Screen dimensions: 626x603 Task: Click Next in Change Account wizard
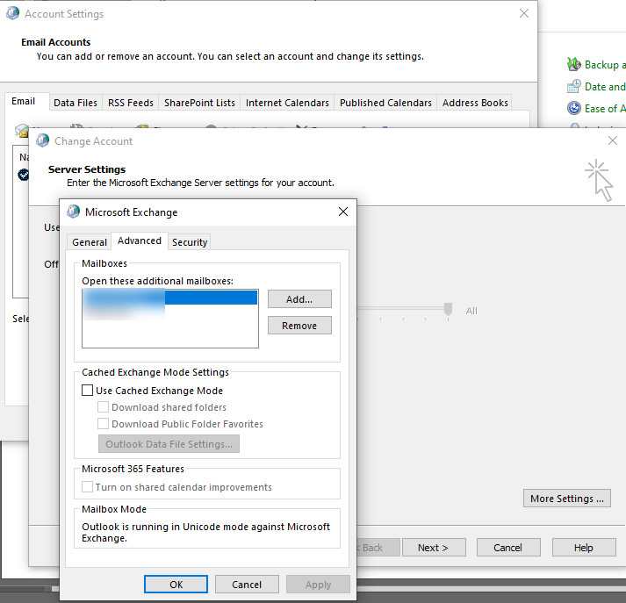(434, 548)
